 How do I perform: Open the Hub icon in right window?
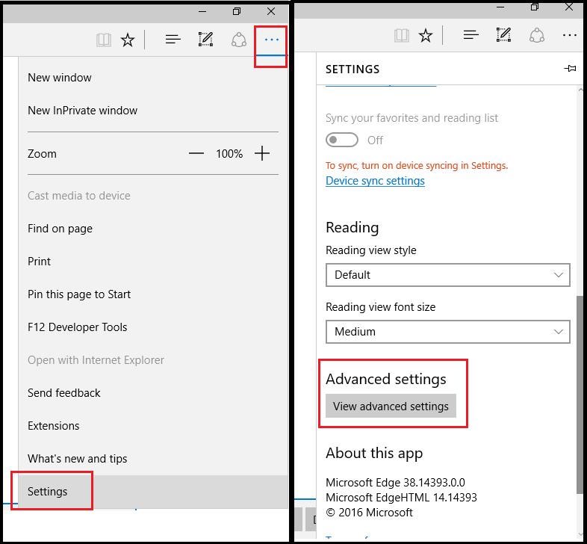(471, 35)
